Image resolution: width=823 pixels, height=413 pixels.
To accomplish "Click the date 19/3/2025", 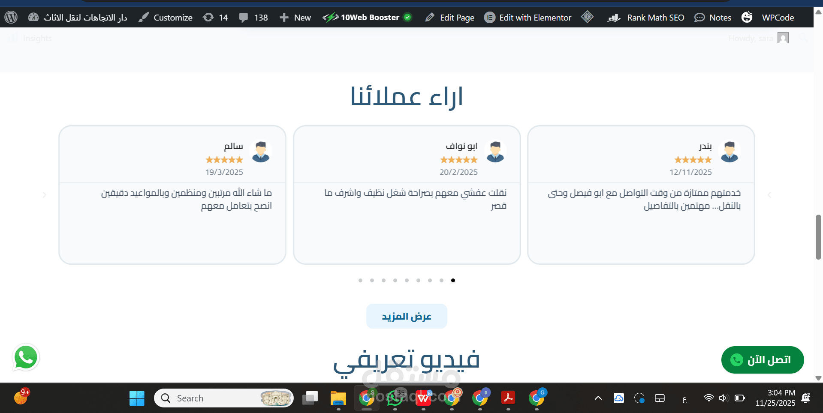I will 224,172.
